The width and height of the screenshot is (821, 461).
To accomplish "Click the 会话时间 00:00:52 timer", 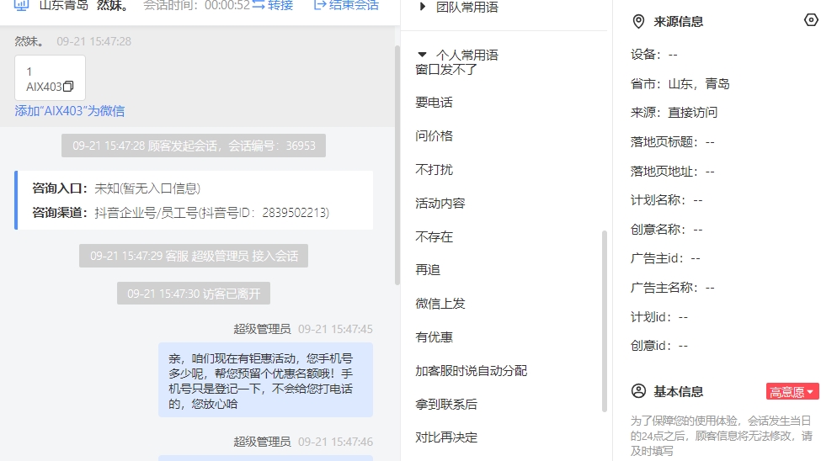I will click(x=196, y=6).
